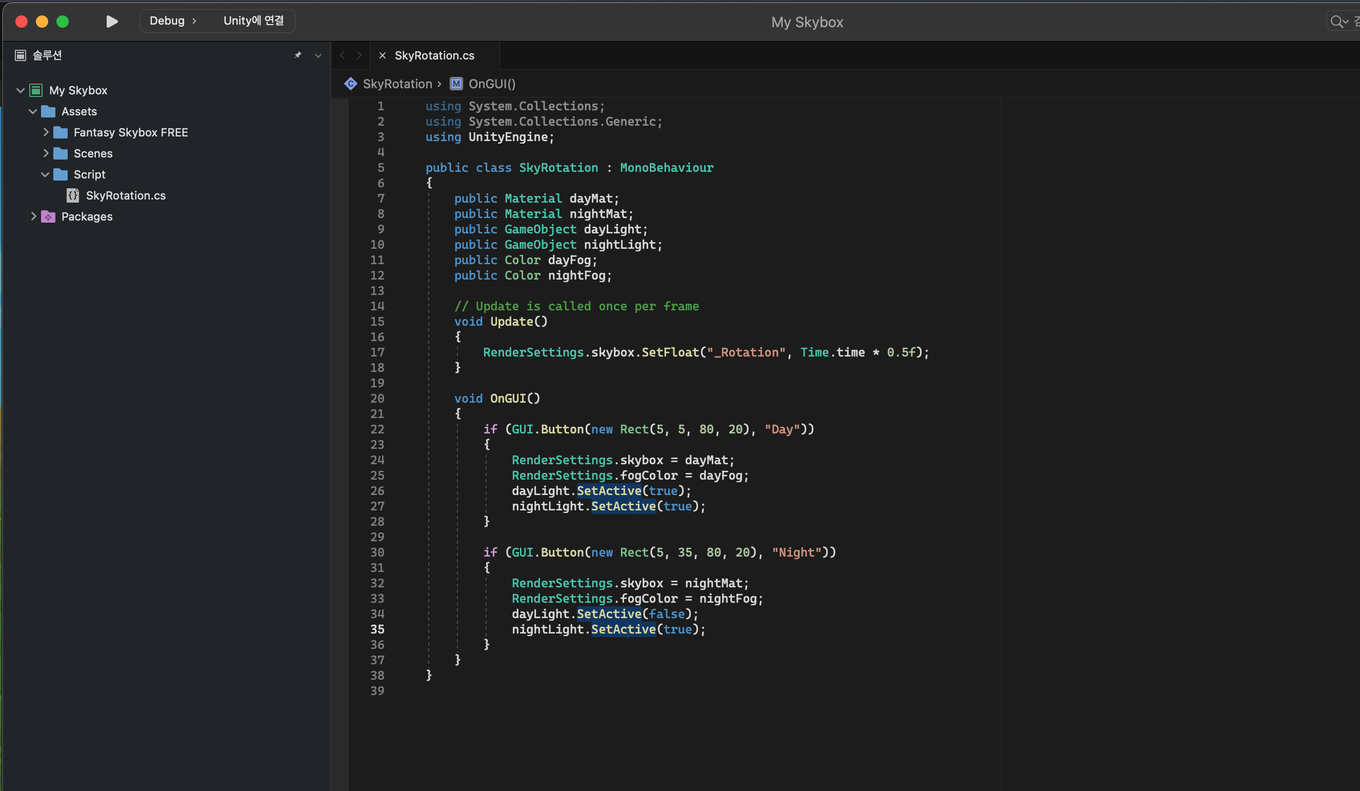Pin the Solution panel with pin icon
The image size is (1360, 791).
[x=297, y=55]
